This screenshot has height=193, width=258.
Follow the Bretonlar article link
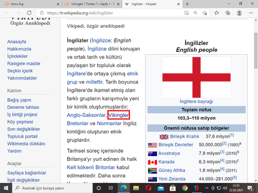coord(77,123)
